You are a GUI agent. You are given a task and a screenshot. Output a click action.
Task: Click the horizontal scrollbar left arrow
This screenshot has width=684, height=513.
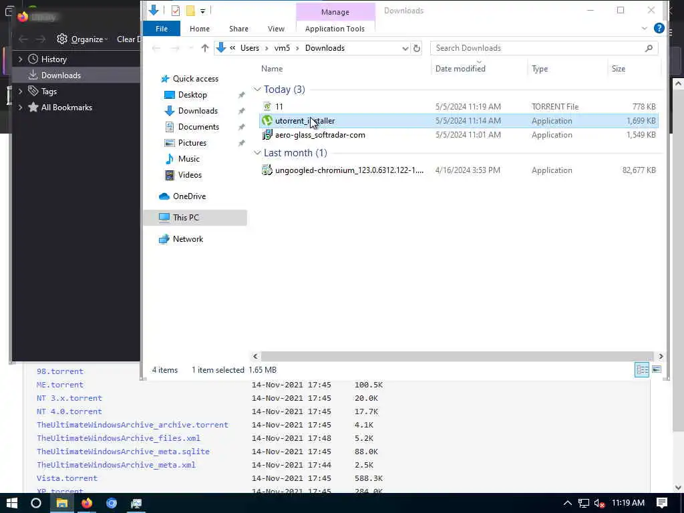[256, 357]
